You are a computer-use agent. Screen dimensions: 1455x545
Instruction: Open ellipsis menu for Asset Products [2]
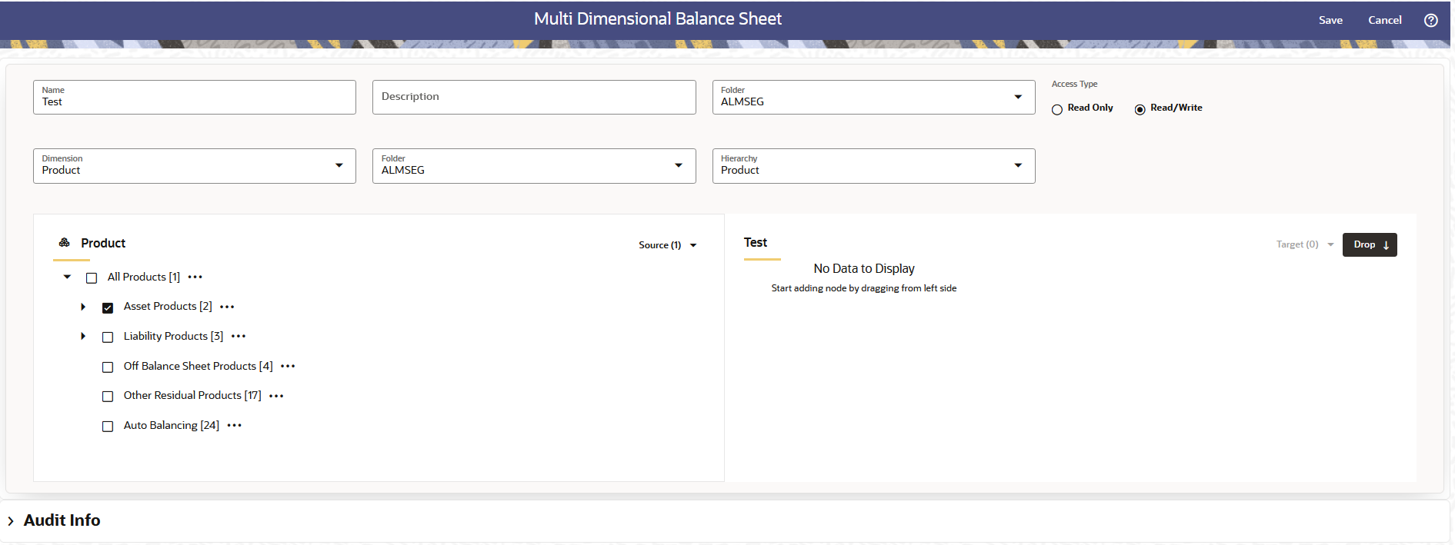click(x=227, y=307)
